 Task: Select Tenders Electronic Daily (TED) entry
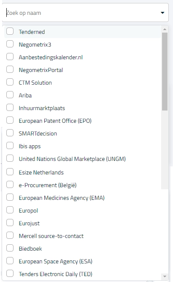82,274
